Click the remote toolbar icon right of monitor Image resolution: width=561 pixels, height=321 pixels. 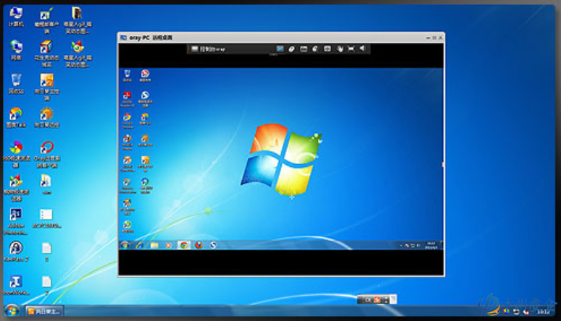click(291, 49)
